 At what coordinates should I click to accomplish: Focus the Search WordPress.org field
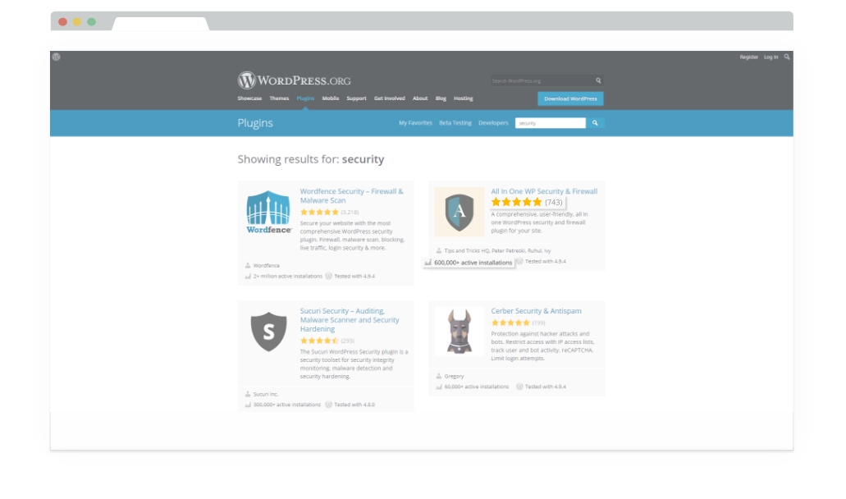click(x=542, y=80)
